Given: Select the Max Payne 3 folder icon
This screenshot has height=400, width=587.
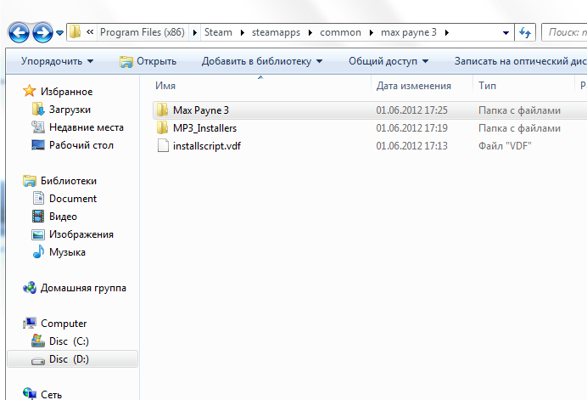Looking at the screenshot, I should click(163, 110).
